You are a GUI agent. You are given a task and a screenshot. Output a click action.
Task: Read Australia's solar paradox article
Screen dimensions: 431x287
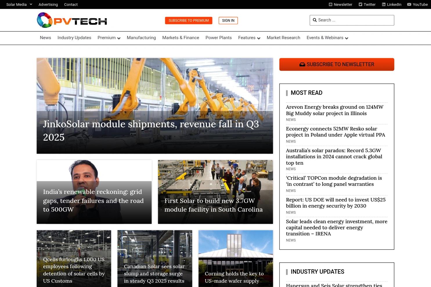[x=334, y=157]
